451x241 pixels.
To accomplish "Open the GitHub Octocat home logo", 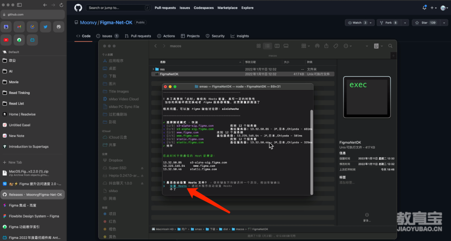I will tap(78, 8).
